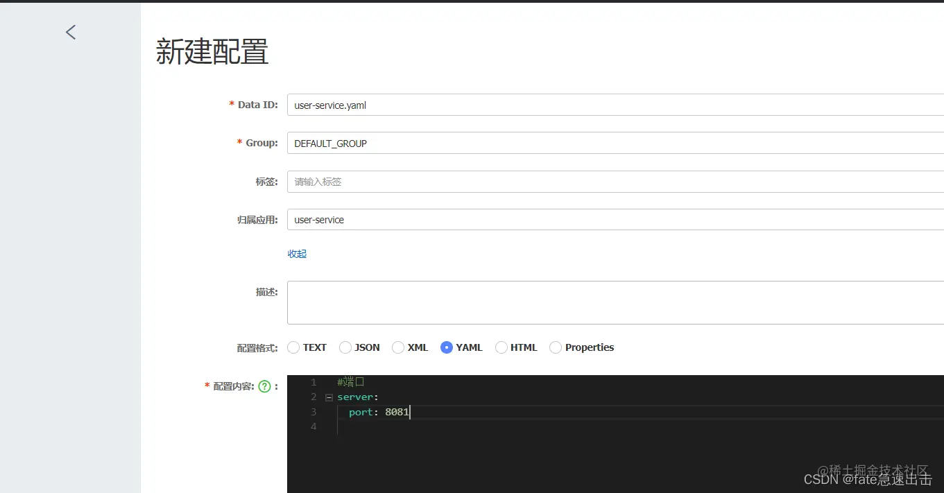
Task: Collapse the server block fold marker
Action: [x=329, y=397]
